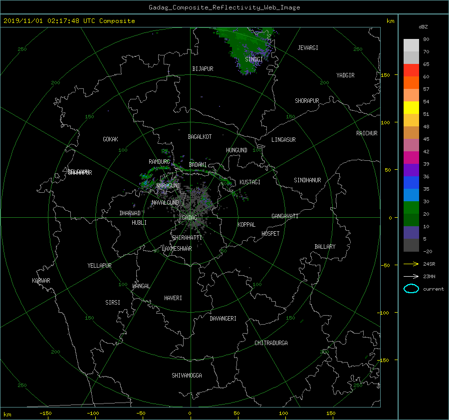449x420 pixels.
Task: Pick the red 60-65 dBZ legend swatch
Action: 411,70
